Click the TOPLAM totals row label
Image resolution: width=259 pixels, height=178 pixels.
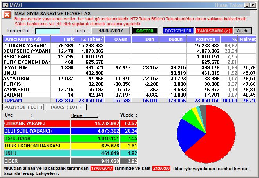tap(13, 100)
